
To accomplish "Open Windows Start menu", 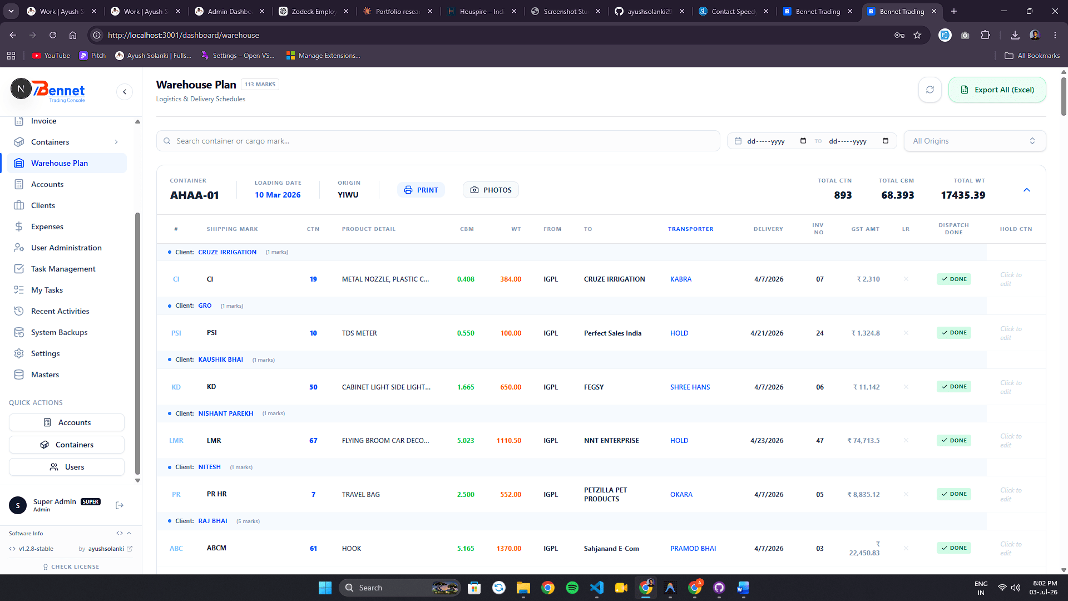I will click(325, 588).
